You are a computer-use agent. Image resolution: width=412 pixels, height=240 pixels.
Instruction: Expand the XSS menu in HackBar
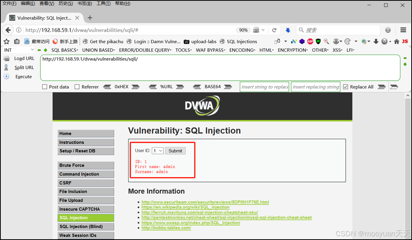point(337,50)
